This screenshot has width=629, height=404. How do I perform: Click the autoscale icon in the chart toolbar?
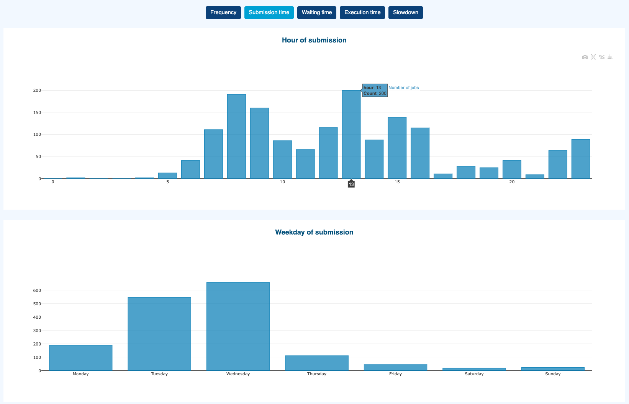click(593, 57)
